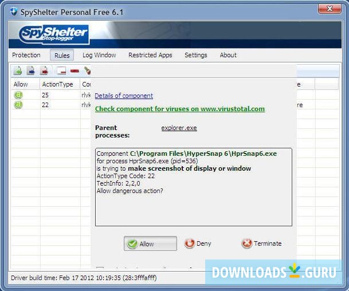Click the white box with red bar icon
349x291 pixels.
coord(61,71)
